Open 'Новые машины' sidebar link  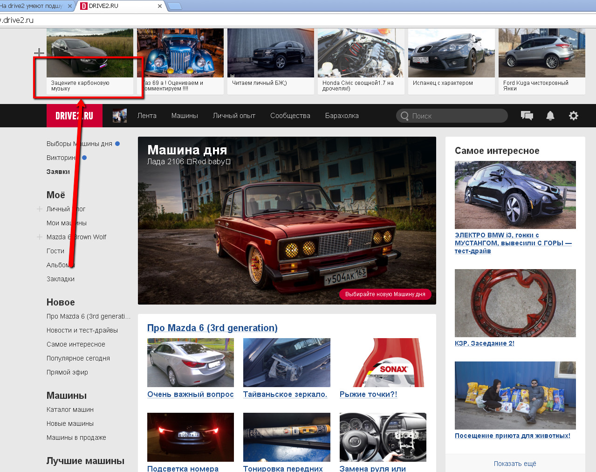[70, 423]
